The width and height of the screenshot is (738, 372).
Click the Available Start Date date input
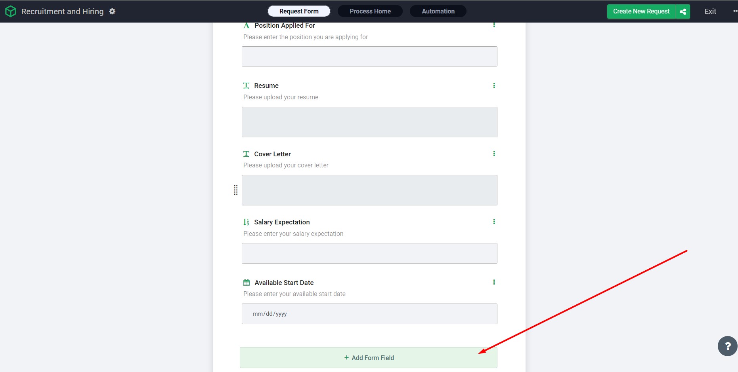pyautogui.click(x=369, y=314)
